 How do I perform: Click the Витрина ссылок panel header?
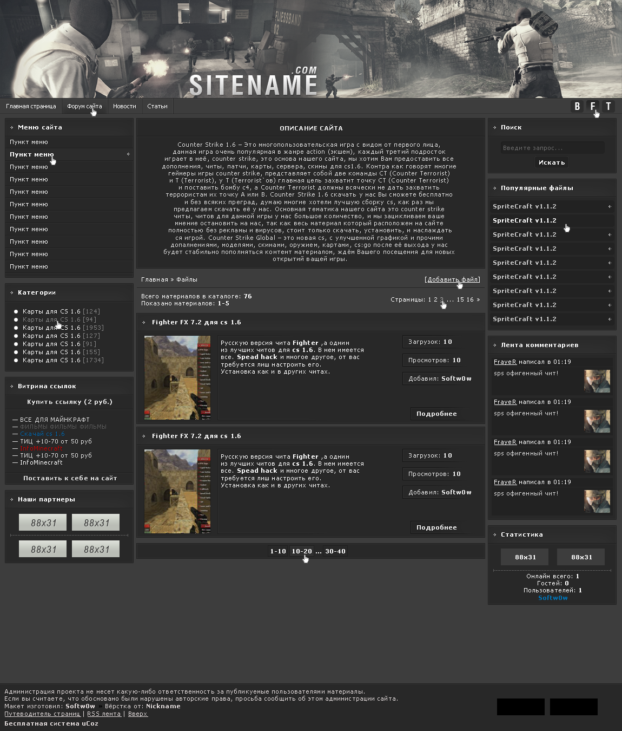69,386
